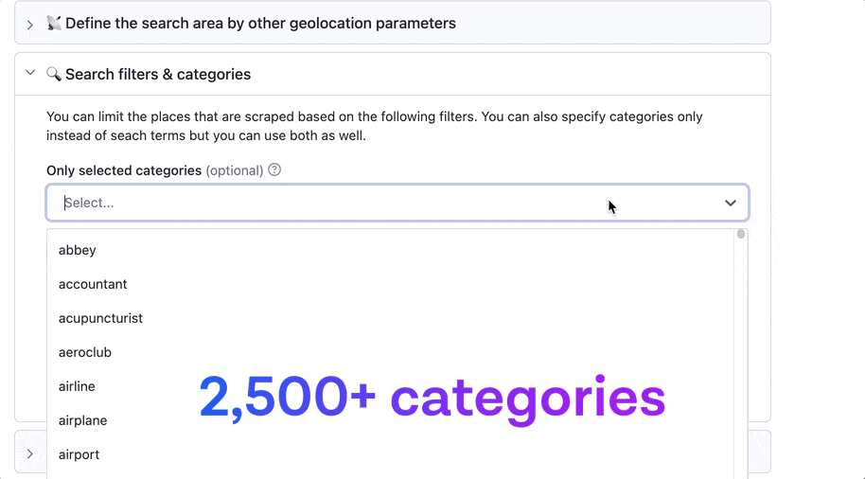Click the categories dropdown arrow
This screenshot has width=865, height=479.
tap(730, 203)
